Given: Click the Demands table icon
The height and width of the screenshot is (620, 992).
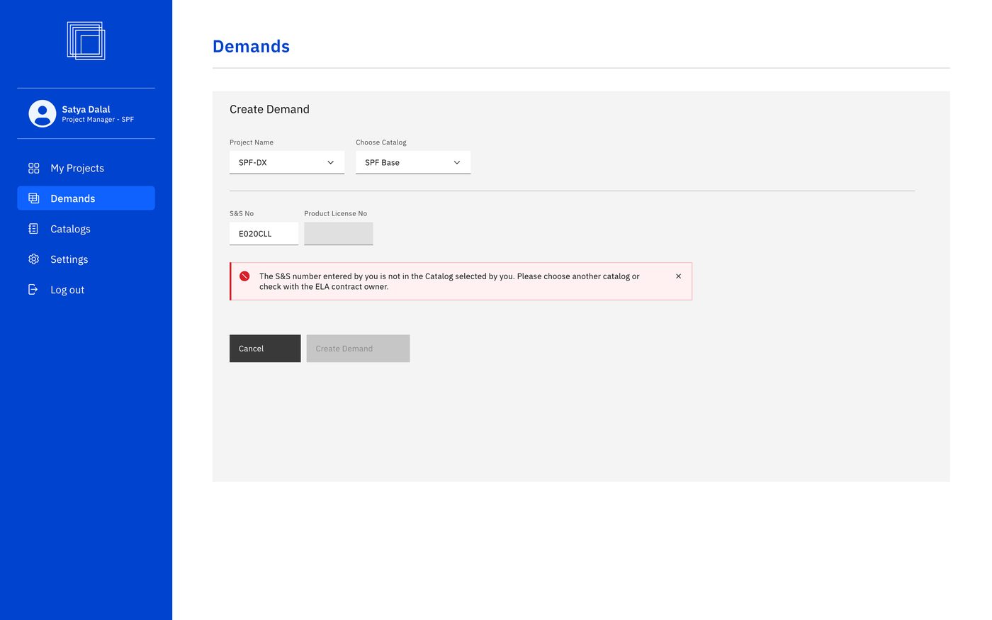Looking at the screenshot, I should tap(33, 198).
